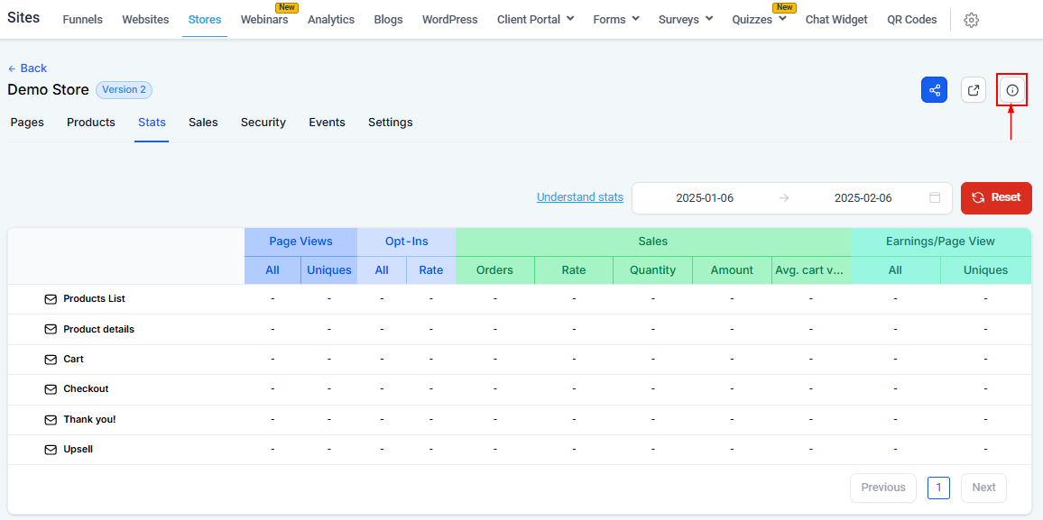This screenshot has width=1043, height=520.
Task: Go to the Stores section
Action: pos(205,19)
